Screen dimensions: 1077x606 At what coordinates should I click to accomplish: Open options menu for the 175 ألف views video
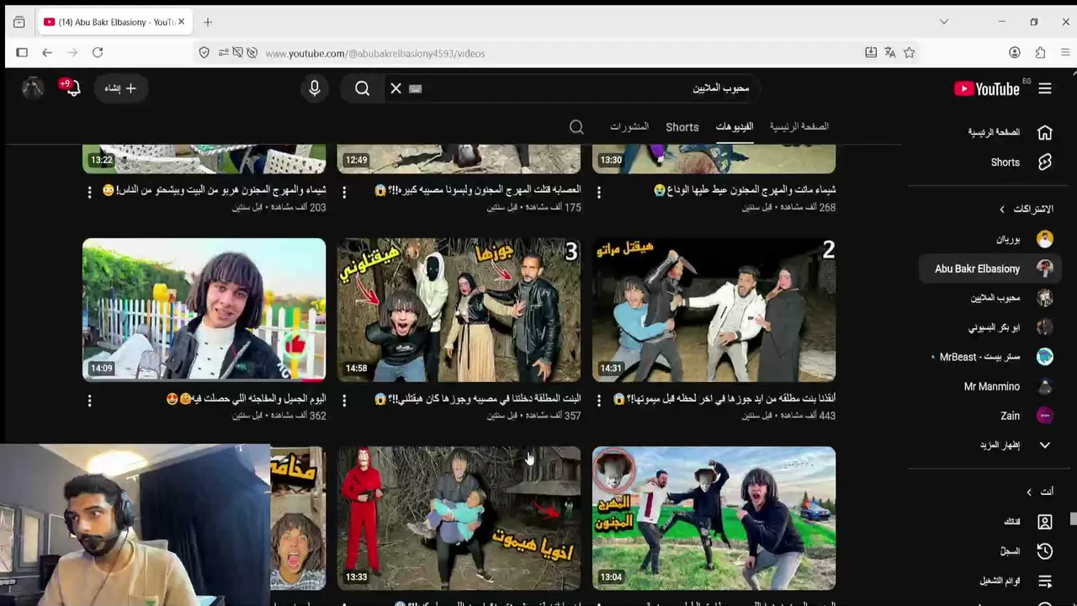(344, 193)
